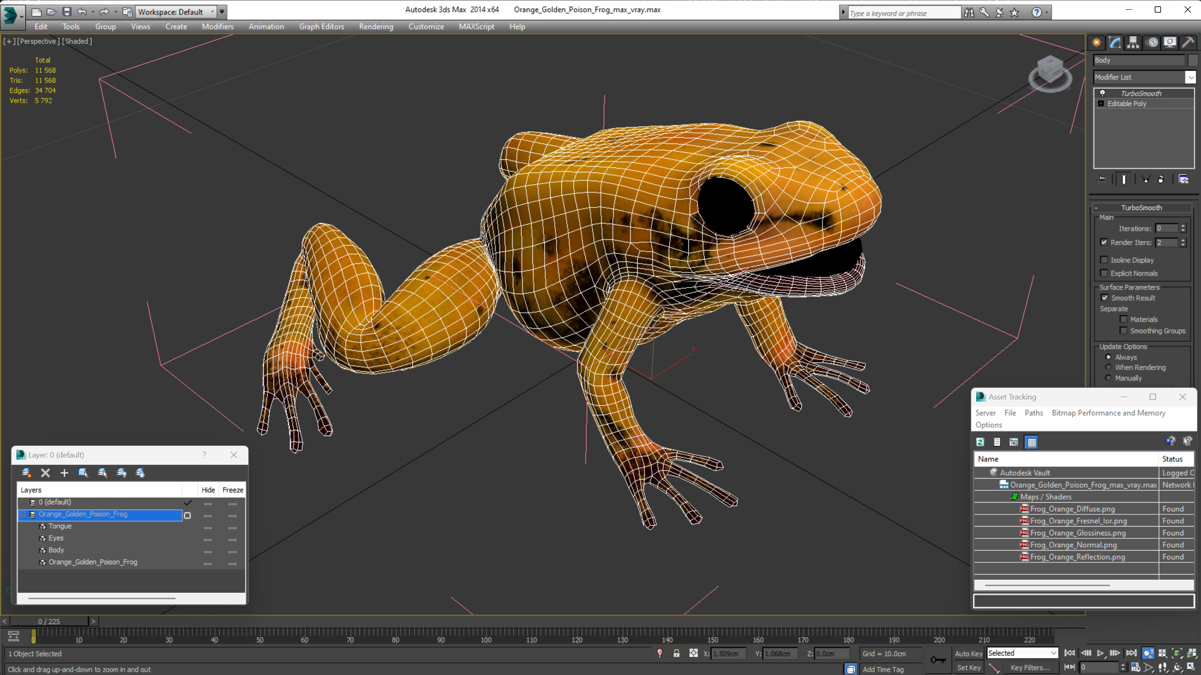The height and width of the screenshot is (675, 1201).
Task: Click Create New Layer icon in Layer dialog
Action: pyautogui.click(x=27, y=473)
